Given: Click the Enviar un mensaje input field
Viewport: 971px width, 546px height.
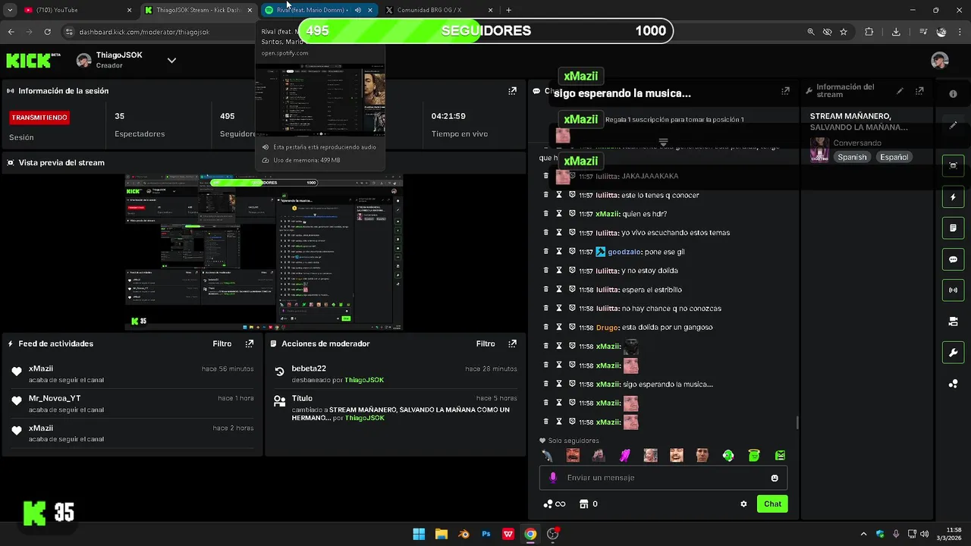Looking at the screenshot, I should 664,478.
